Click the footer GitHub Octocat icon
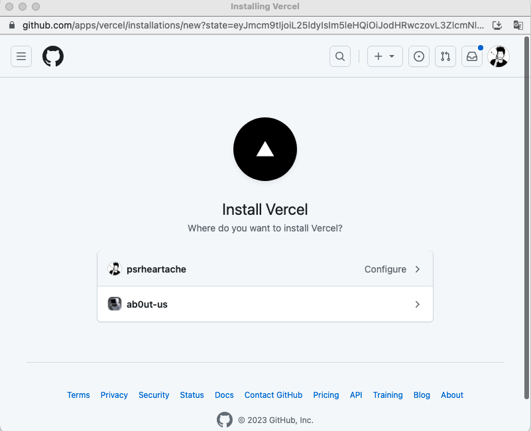531x431 pixels. [x=225, y=420]
